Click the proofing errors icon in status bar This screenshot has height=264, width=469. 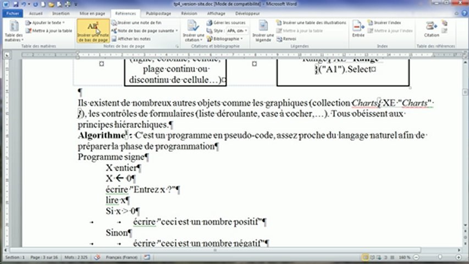coord(97,257)
